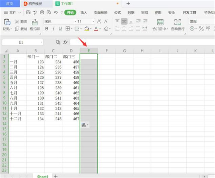Screen dimensions: 215x178
Task: Click the Name Box showing E1
Action: (21, 42)
